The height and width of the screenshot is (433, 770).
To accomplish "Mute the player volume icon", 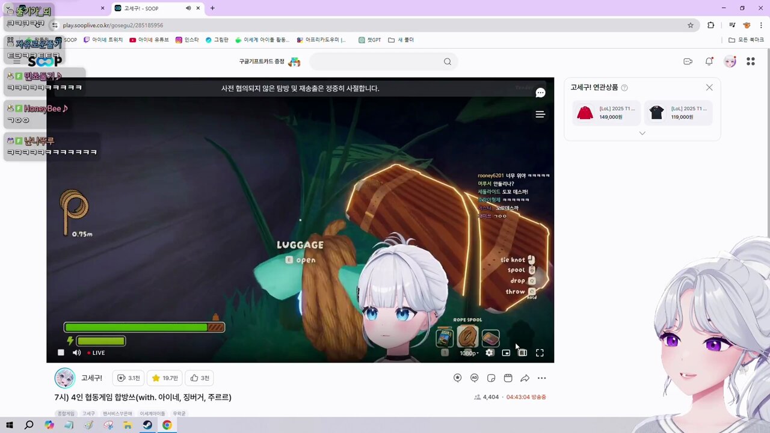I will (x=76, y=352).
